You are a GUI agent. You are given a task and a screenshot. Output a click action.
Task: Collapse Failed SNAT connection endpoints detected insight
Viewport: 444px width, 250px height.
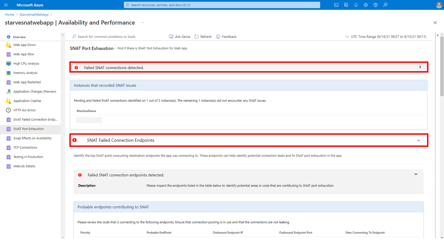point(416,174)
